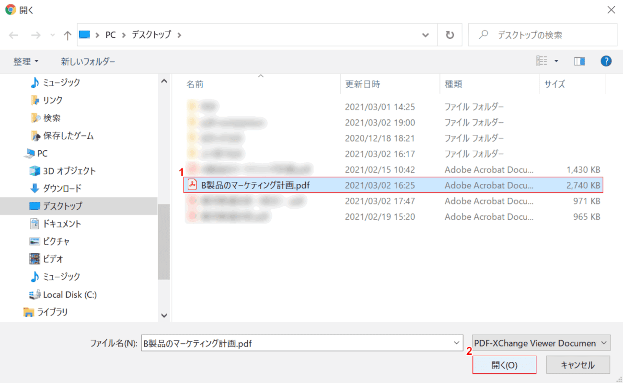The width and height of the screenshot is (623, 383).
Task: Select first ミュージック in navigation pane
Action: point(55,82)
